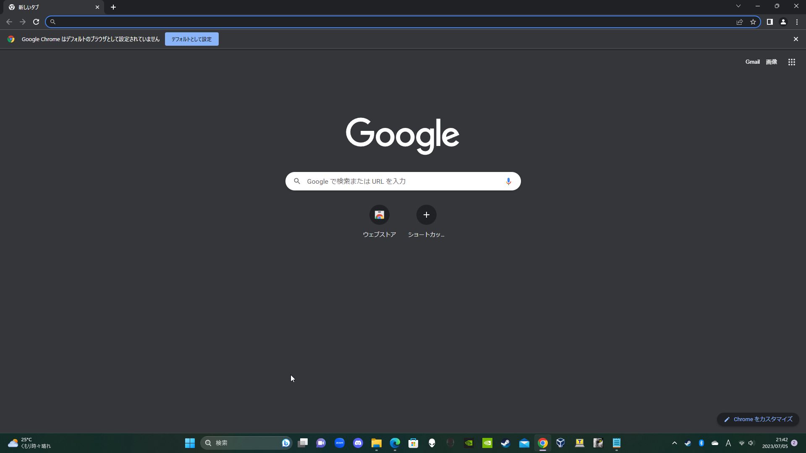
Task: Open the Chrome Web Store shortcut
Action: (379, 215)
